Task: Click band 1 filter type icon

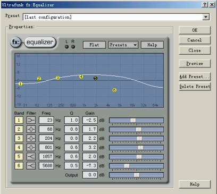Action: click(x=31, y=120)
